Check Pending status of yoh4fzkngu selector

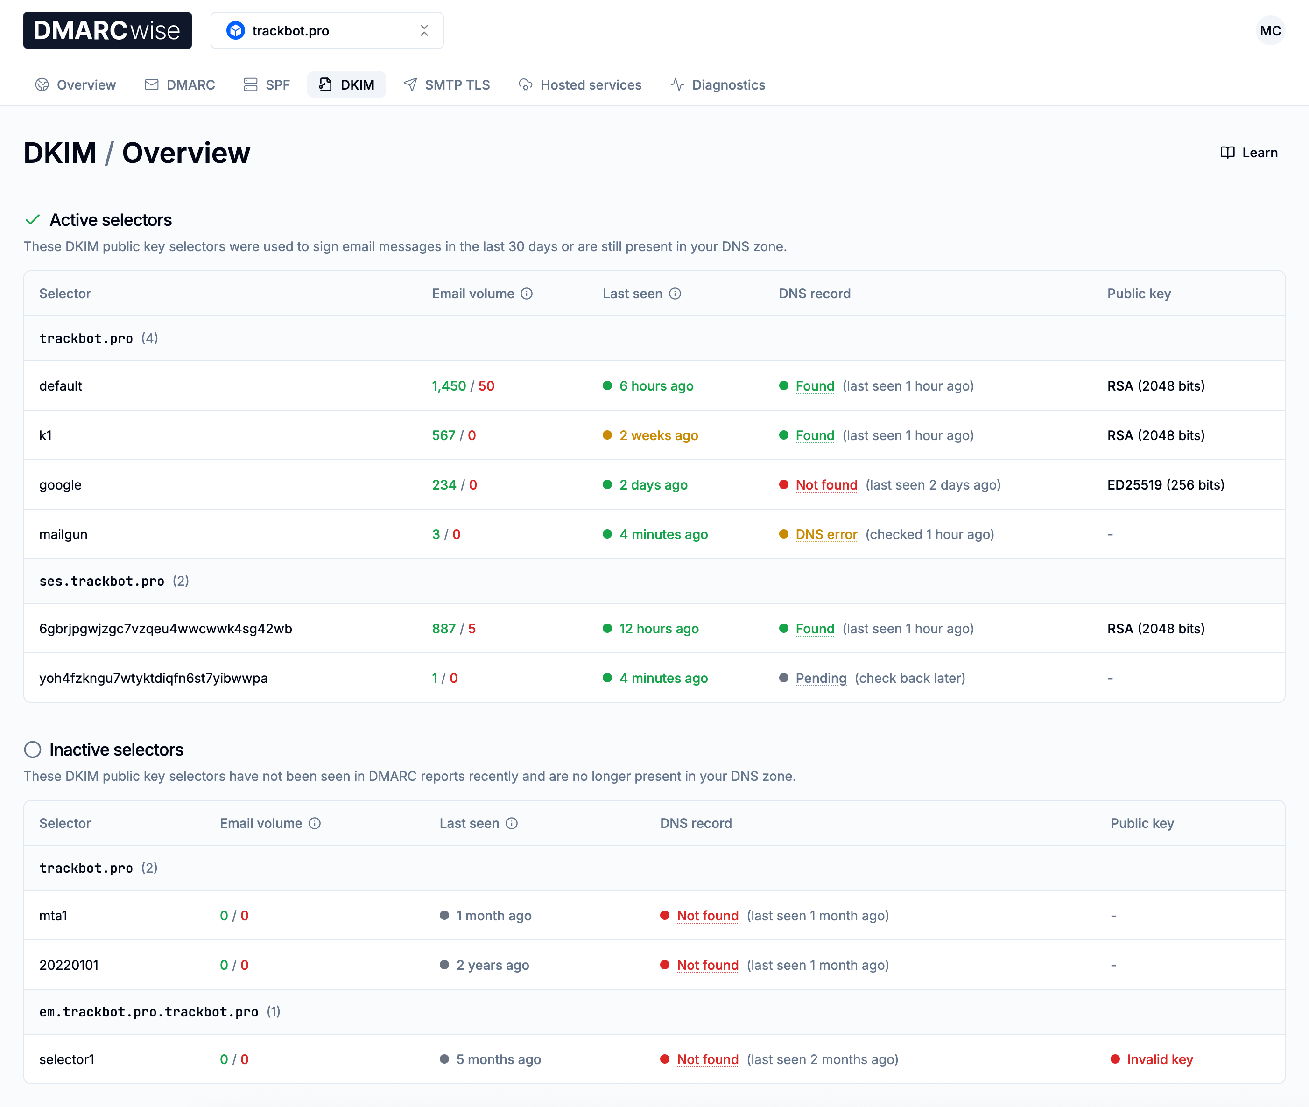coord(821,678)
